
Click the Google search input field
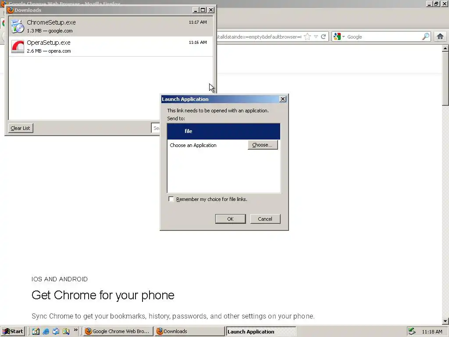(x=383, y=37)
